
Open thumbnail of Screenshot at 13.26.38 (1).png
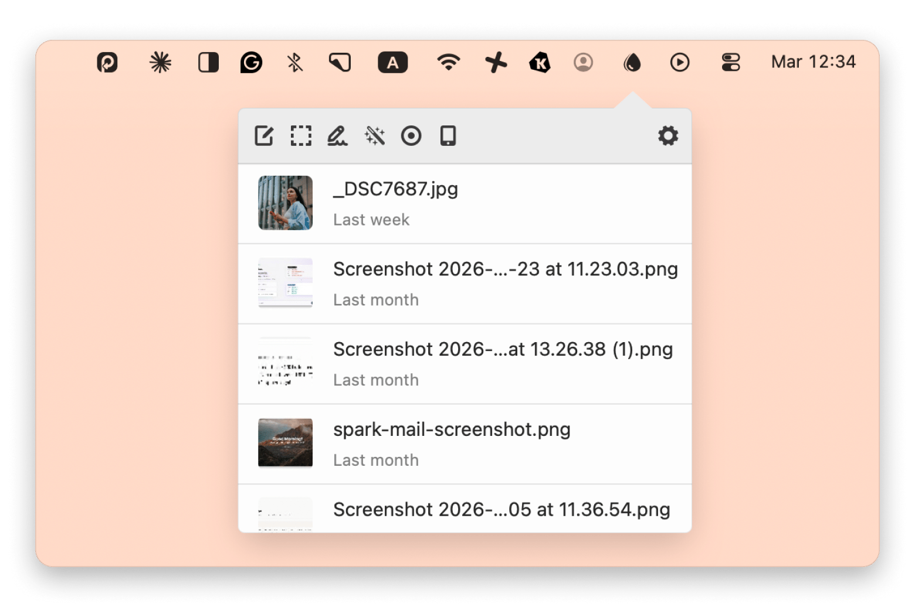285,362
